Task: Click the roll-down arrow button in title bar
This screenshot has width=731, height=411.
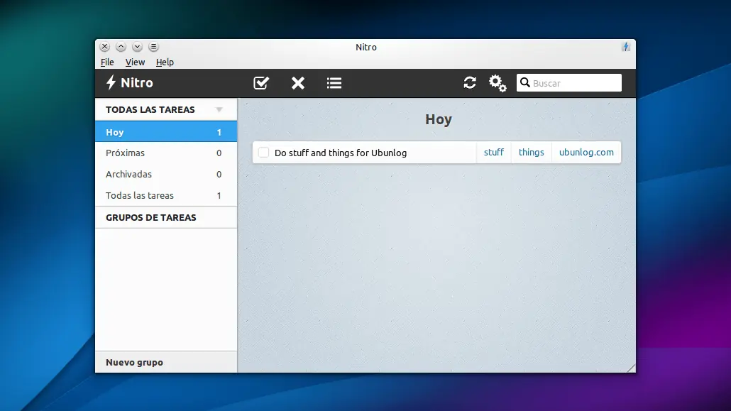Action: click(137, 47)
